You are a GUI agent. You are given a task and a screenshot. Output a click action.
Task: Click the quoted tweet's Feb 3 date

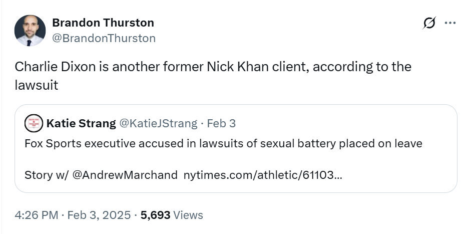pos(221,123)
